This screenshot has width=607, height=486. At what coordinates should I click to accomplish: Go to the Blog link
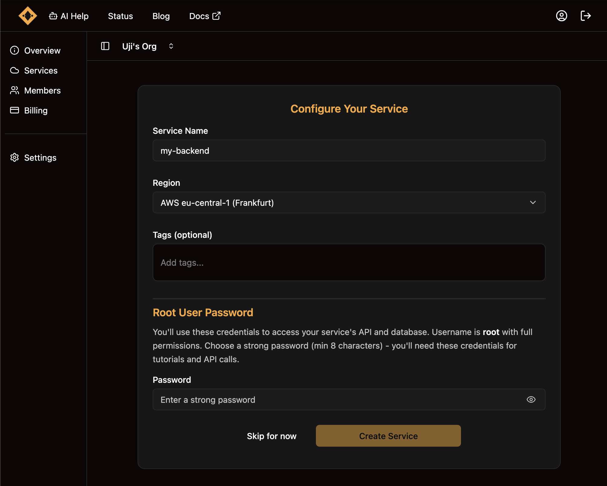[x=161, y=16]
